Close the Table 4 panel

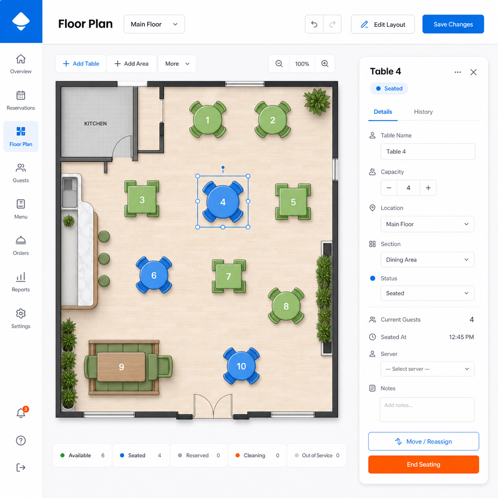[x=474, y=72]
